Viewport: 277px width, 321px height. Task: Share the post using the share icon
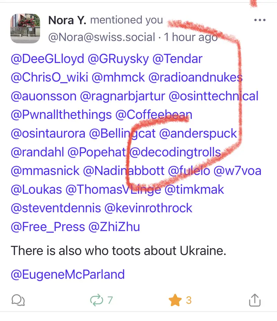[254, 300]
